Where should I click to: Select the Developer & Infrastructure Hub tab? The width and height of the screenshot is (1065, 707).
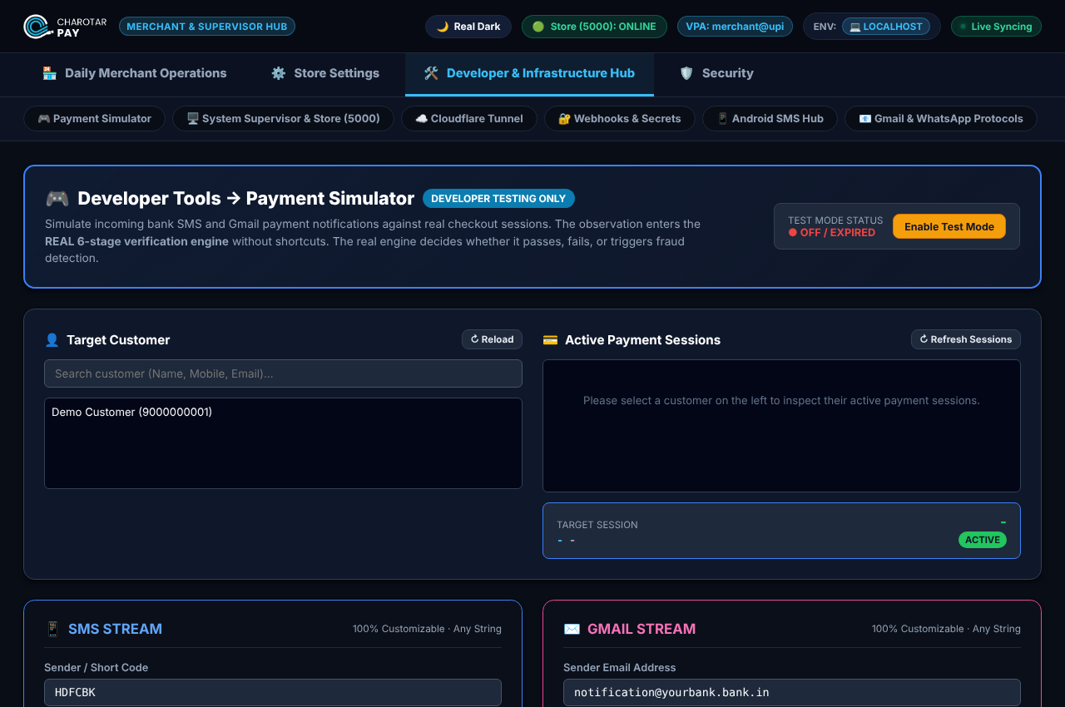click(x=529, y=73)
